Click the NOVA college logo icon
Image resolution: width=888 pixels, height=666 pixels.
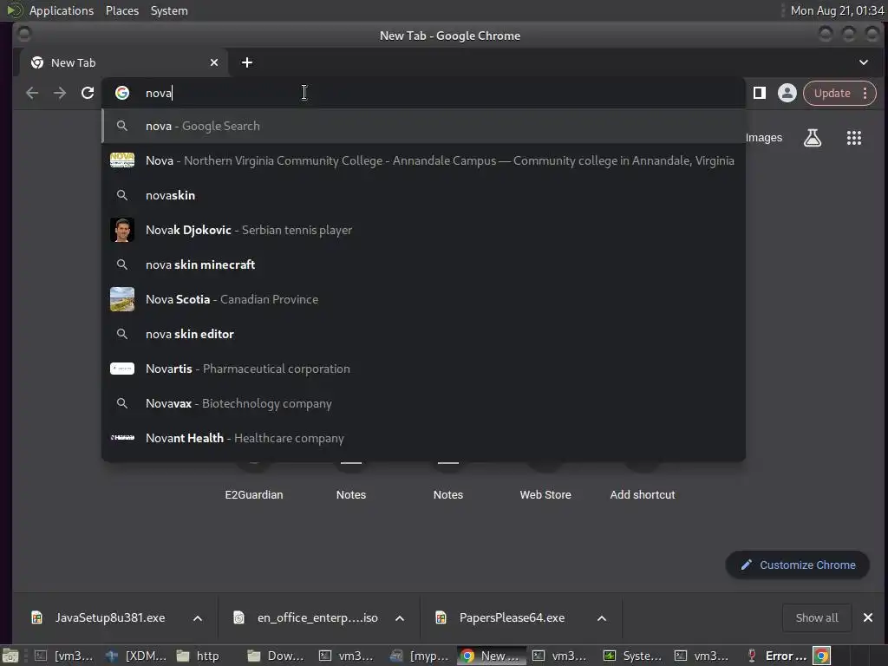point(121,160)
